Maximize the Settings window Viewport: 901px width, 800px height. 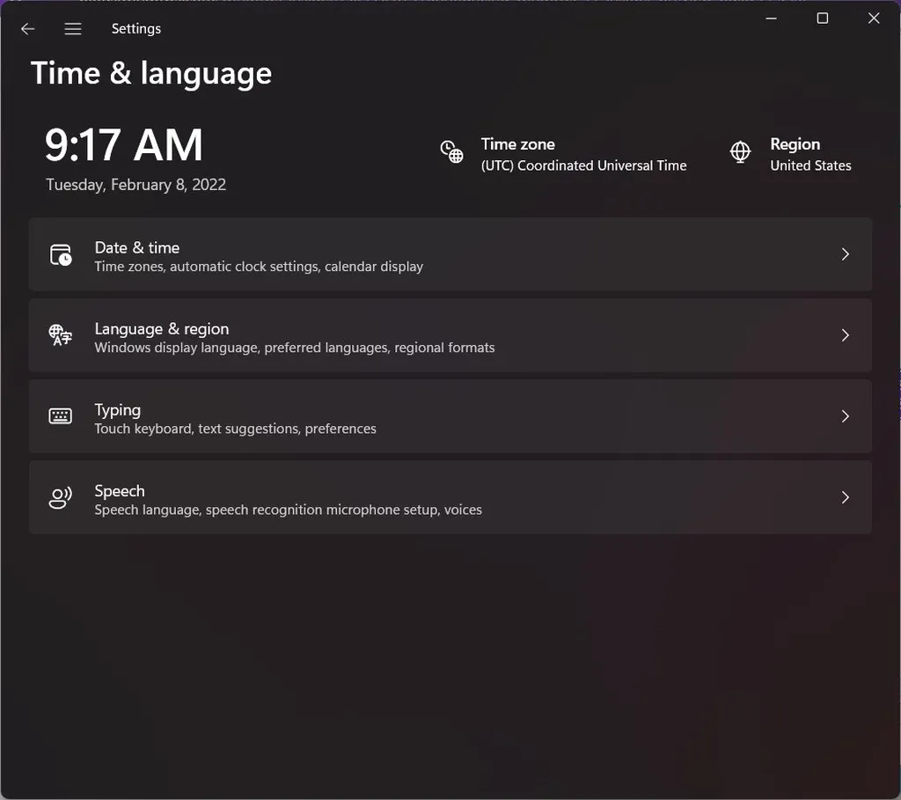[823, 18]
